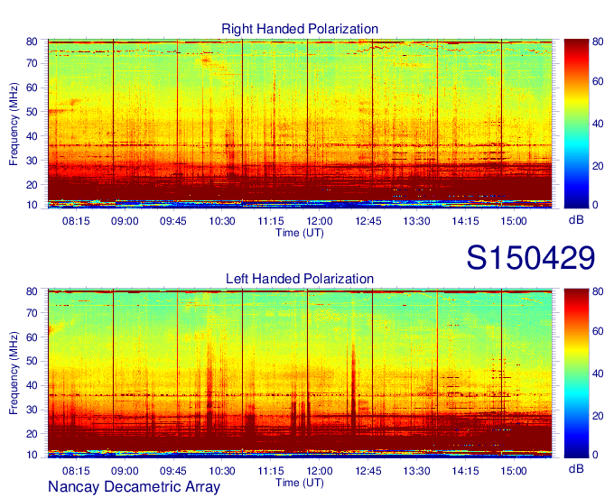Click '40' value on Right Handed colorbar scale
This screenshot has height=498, width=614.
[x=598, y=124]
